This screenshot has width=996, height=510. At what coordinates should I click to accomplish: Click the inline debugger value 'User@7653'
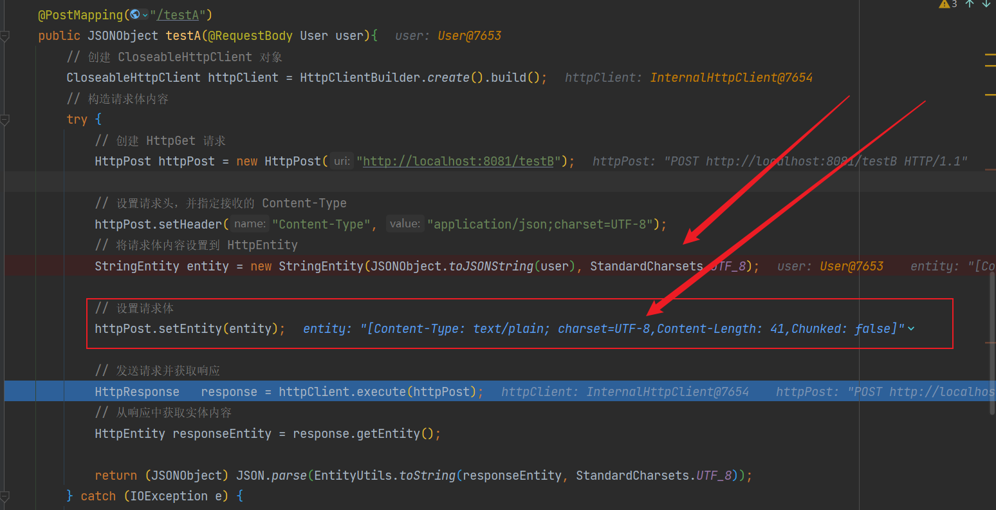[469, 35]
